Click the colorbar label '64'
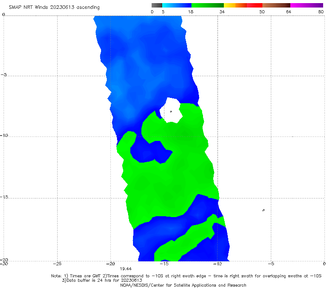The height and width of the screenshot is (288, 328). pos(289,12)
